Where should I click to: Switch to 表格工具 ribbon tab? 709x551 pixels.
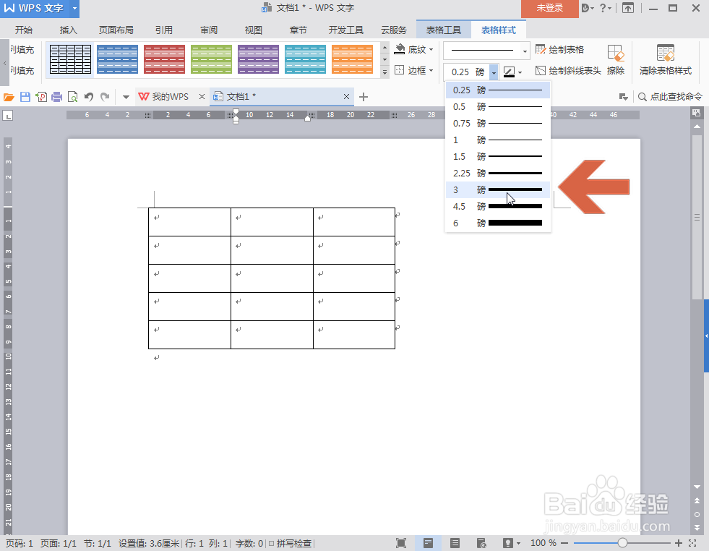coord(444,30)
